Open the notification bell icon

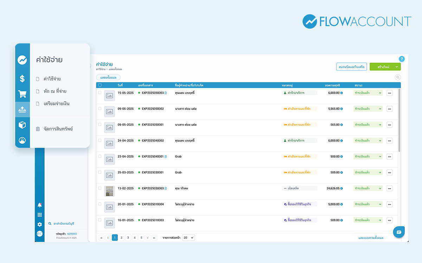[40, 205]
